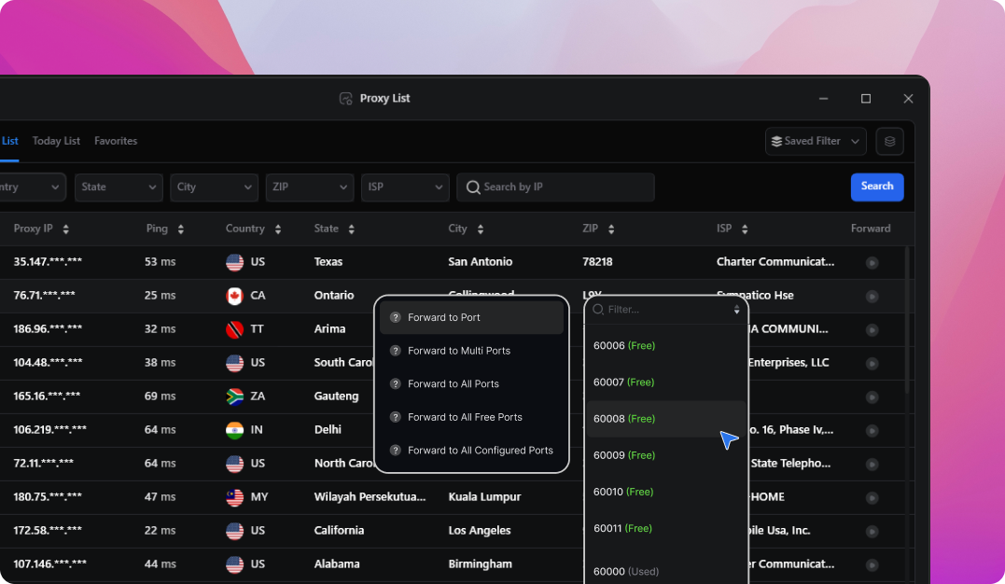Click the South Africa flag in ZA row

pyautogui.click(x=234, y=396)
